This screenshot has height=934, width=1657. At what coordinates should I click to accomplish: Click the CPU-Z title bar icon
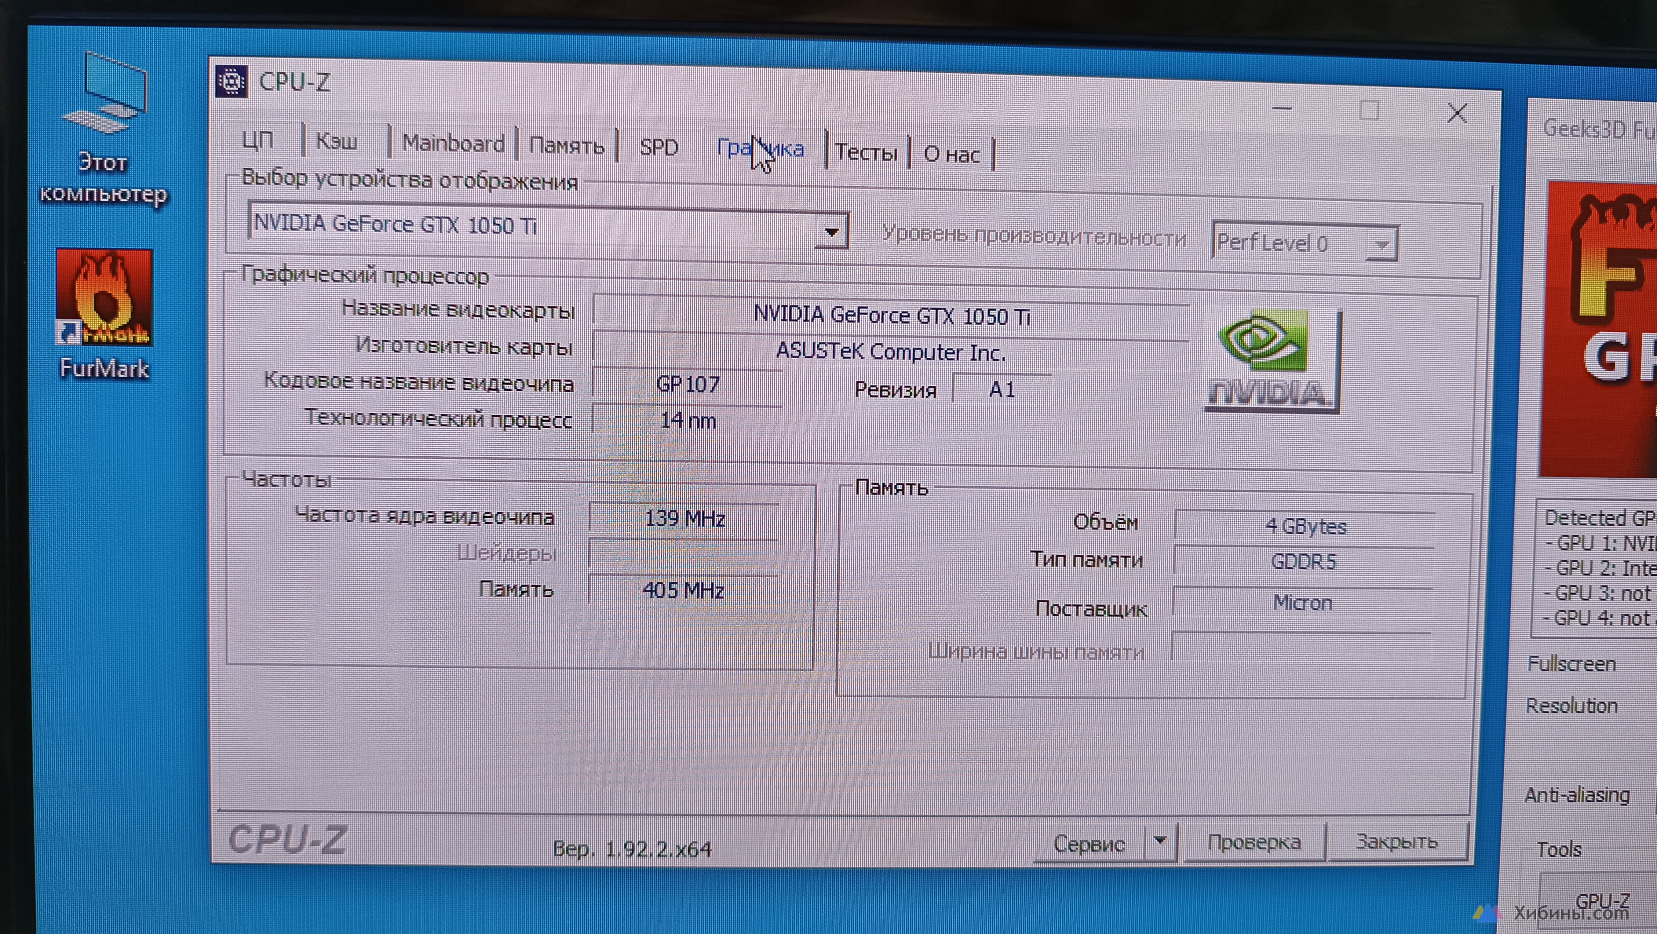232,81
